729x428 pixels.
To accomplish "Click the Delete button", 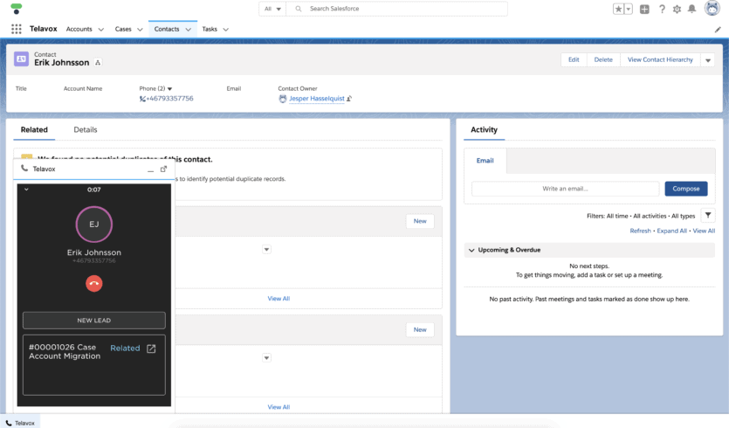I will click(603, 59).
